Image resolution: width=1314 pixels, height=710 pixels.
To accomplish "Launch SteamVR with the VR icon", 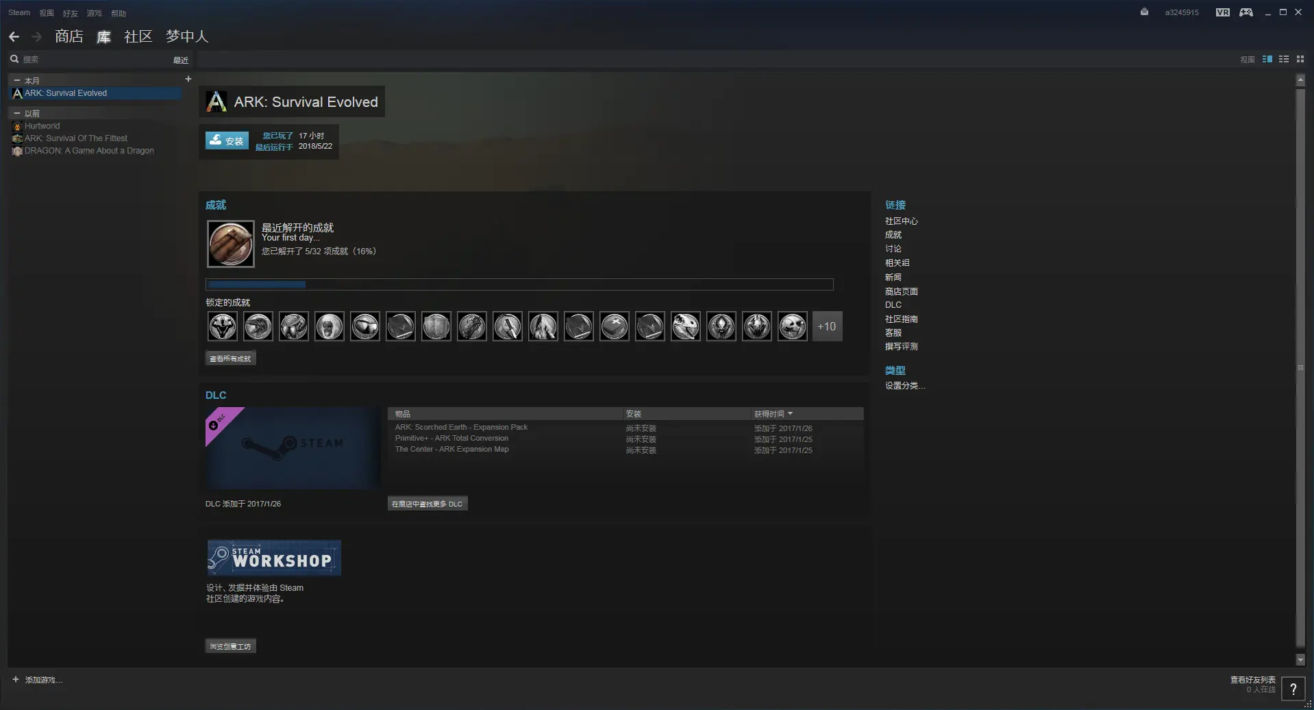I will [1223, 12].
